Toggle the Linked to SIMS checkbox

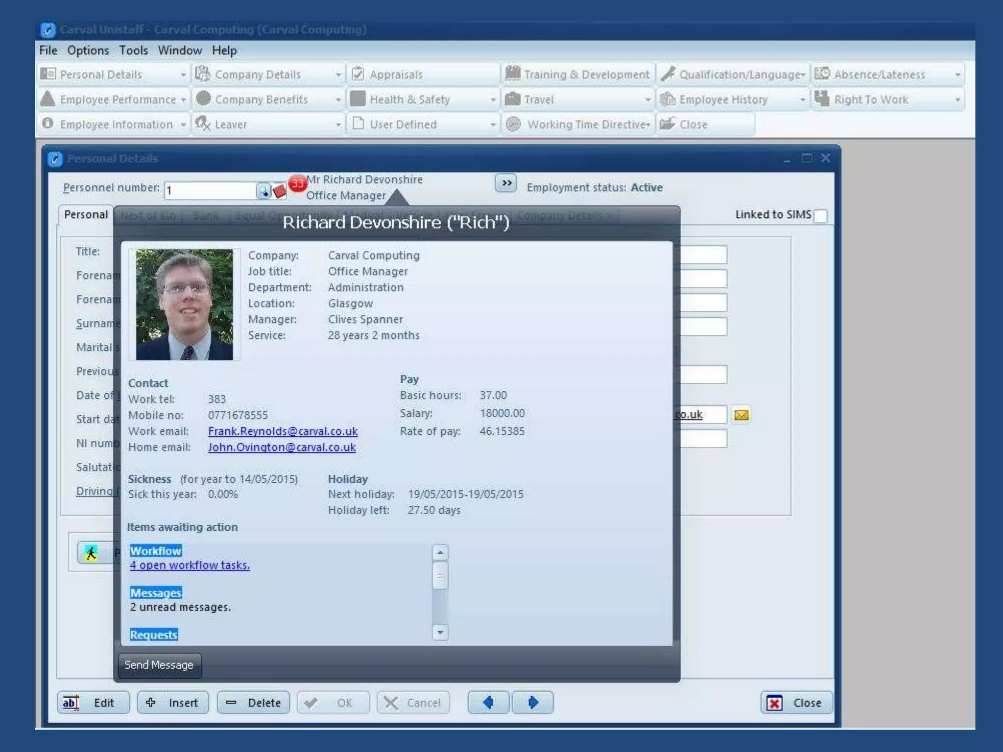coord(821,216)
